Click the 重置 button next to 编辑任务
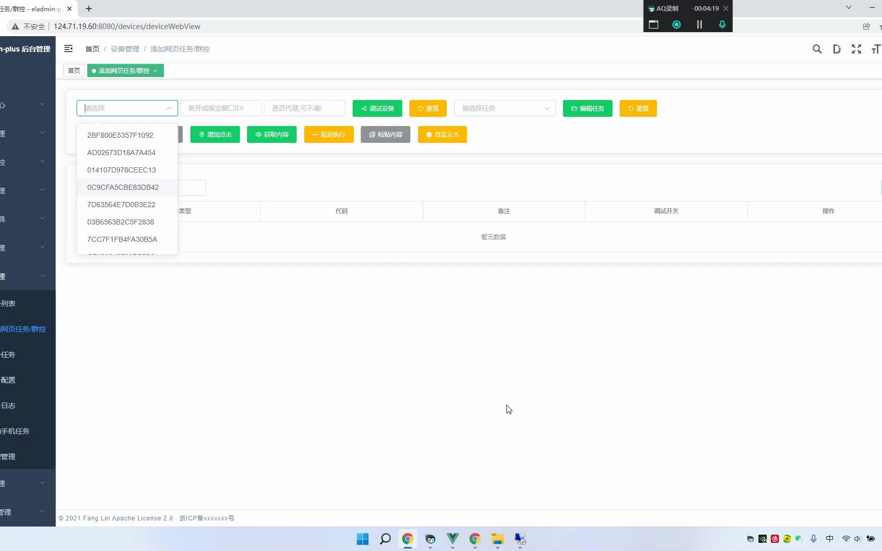882x551 pixels. pyautogui.click(x=638, y=108)
